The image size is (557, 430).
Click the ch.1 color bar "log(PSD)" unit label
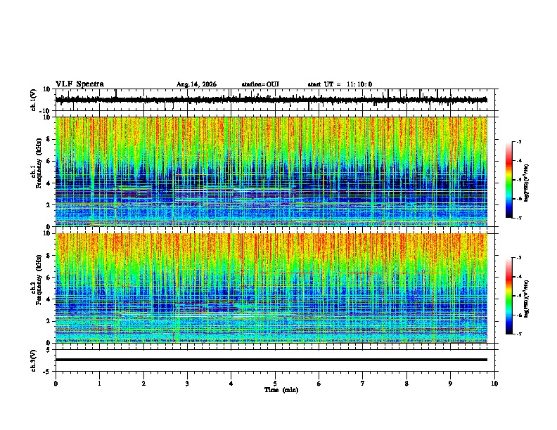[x=527, y=183]
